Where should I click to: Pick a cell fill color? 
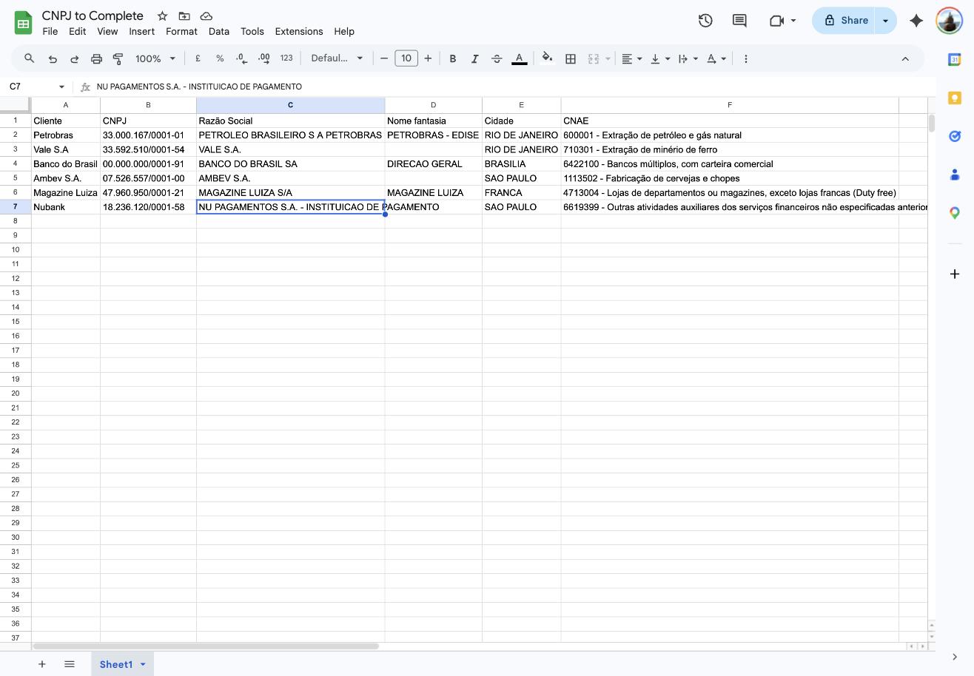tap(547, 58)
